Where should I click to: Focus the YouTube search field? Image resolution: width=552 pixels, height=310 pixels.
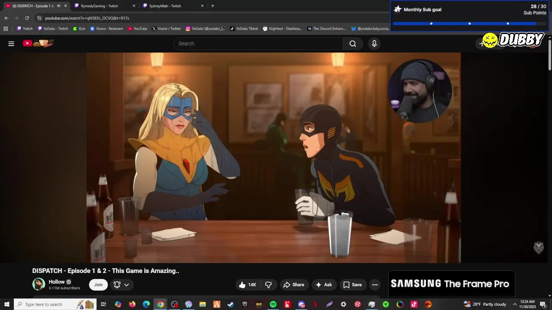(259, 43)
